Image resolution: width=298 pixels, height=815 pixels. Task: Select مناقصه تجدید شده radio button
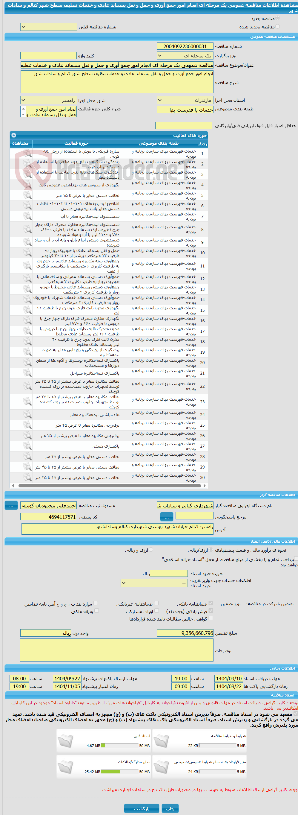277,27
